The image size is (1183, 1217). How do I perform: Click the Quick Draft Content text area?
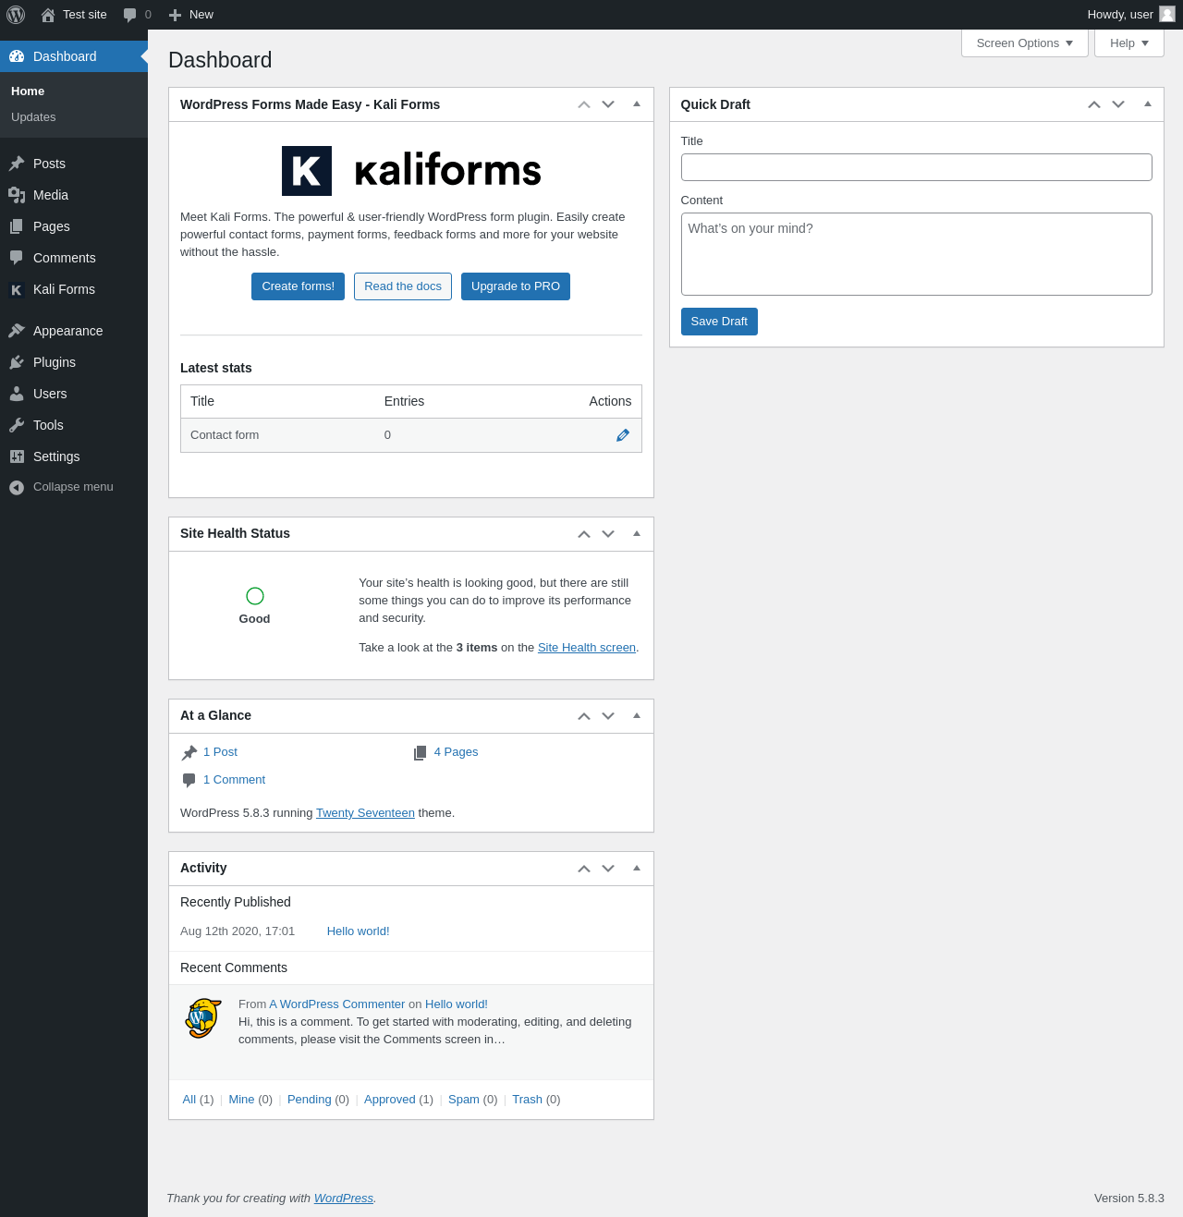pyautogui.click(x=917, y=254)
